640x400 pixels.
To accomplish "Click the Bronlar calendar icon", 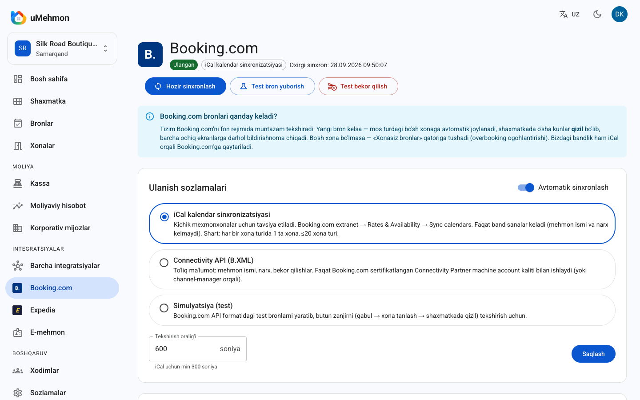I will pyautogui.click(x=18, y=124).
